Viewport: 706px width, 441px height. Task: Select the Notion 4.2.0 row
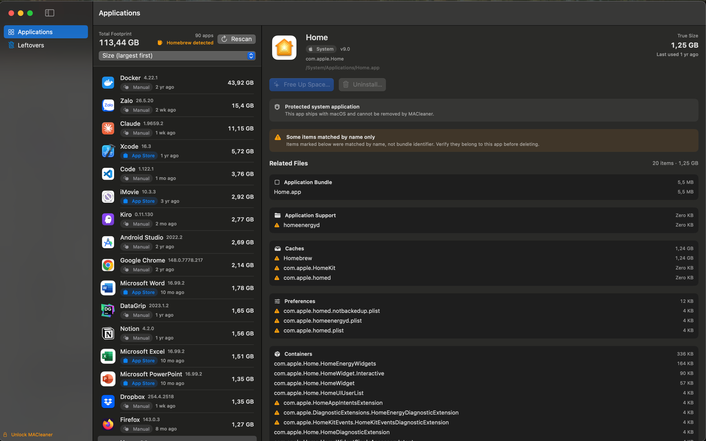click(177, 333)
